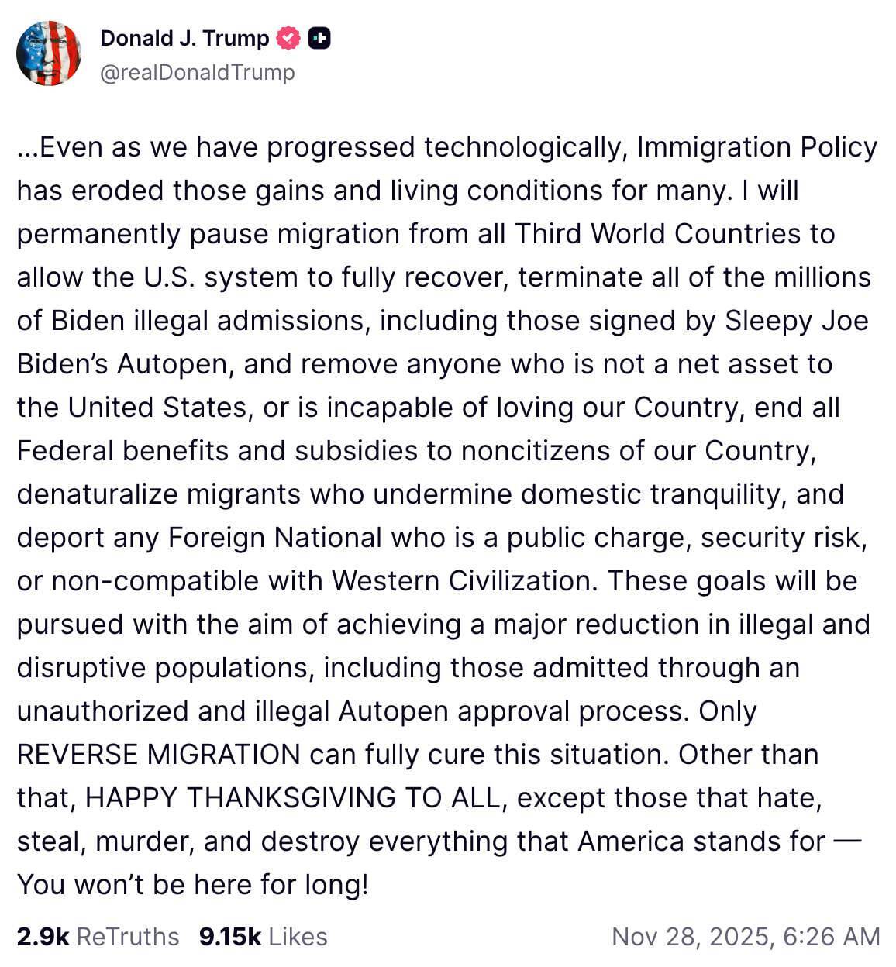Click the profile avatar picture
Image resolution: width=896 pixels, height=967 pixels.
tap(48, 53)
